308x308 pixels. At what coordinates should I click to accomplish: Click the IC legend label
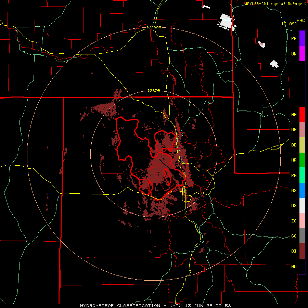click(x=294, y=221)
